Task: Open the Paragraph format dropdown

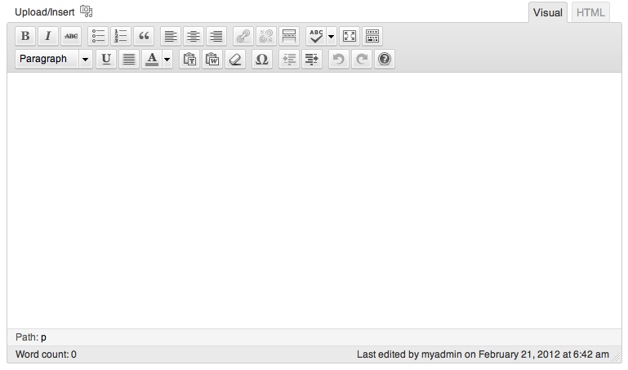Action: (x=54, y=60)
